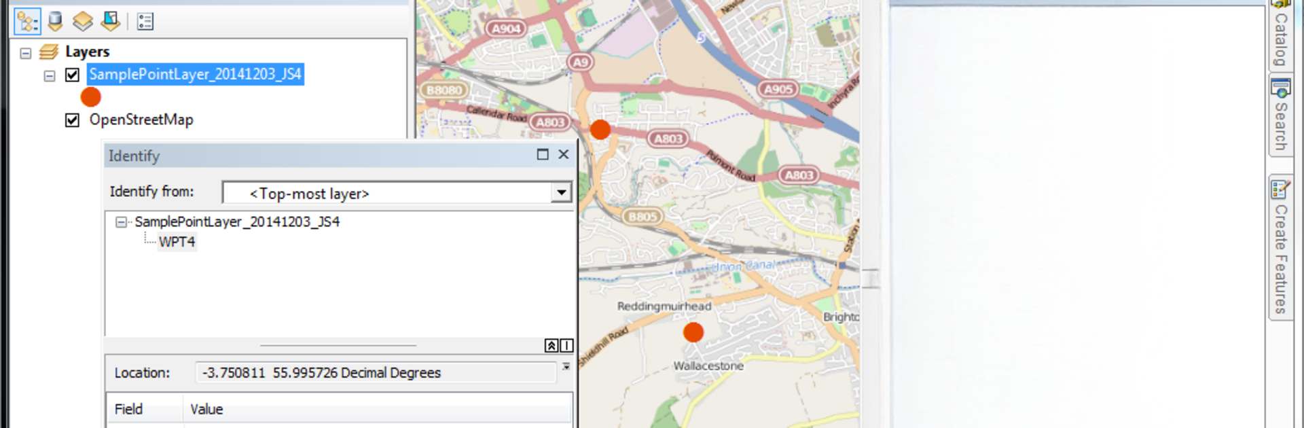Click the Create Features tab icon

point(1281,190)
